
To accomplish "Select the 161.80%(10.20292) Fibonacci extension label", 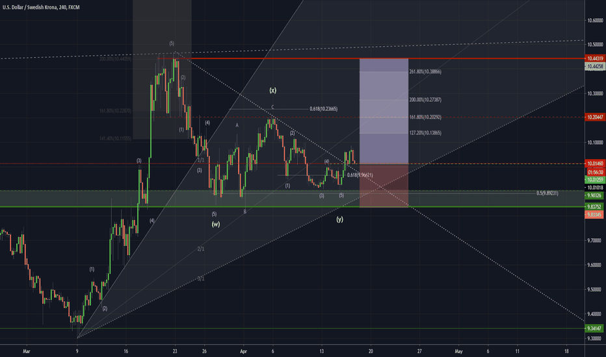I will click(425, 117).
